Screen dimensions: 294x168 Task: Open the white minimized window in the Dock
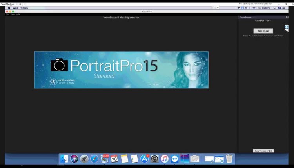[209, 159]
